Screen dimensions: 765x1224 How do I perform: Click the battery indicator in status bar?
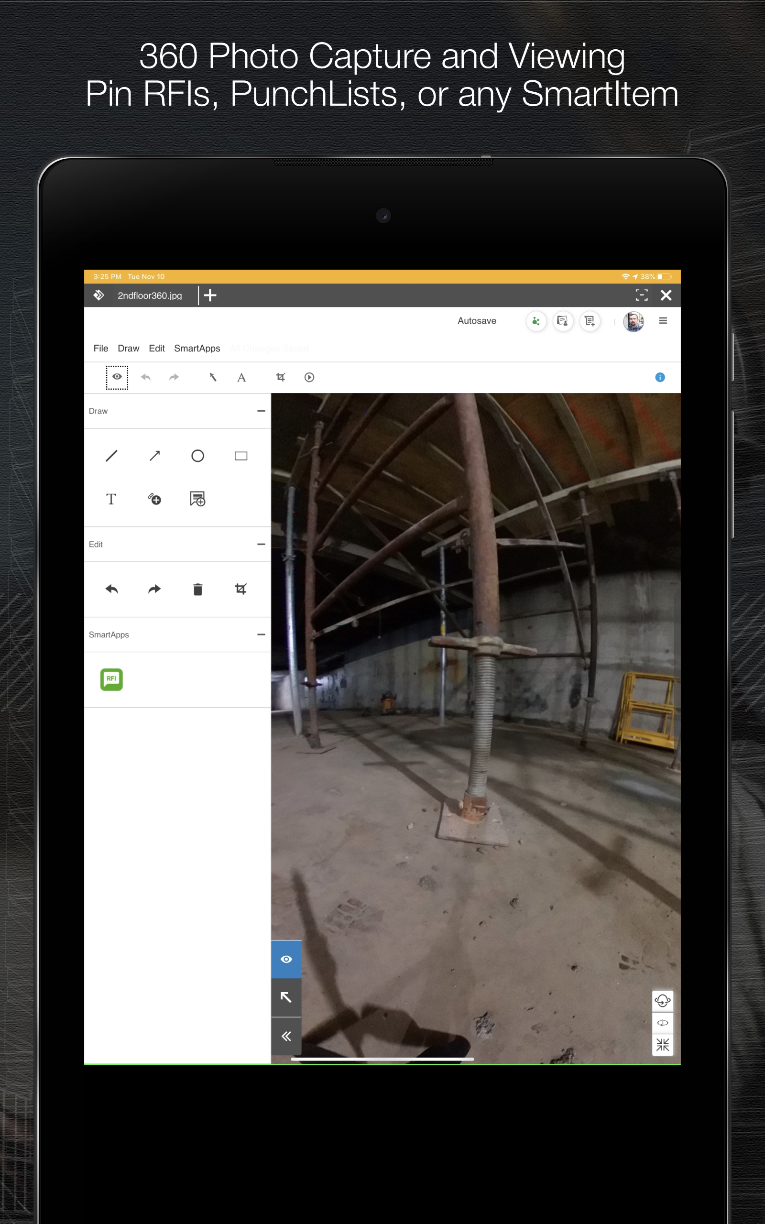664,277
